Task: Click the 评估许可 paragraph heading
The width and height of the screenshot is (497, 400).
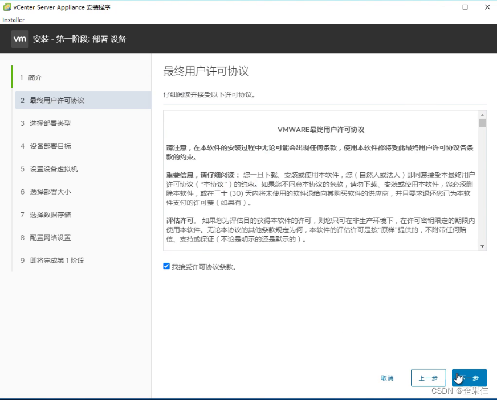Action: coord(181,221)
